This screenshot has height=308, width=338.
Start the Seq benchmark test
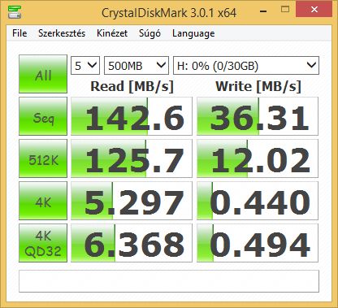[x=43, y=116]
